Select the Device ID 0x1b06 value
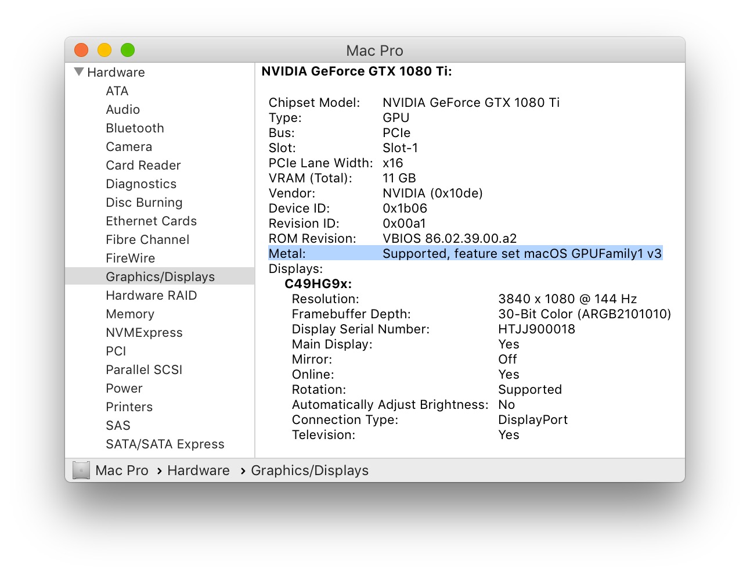This screenshot has width=750, height=575. (405, 208)
